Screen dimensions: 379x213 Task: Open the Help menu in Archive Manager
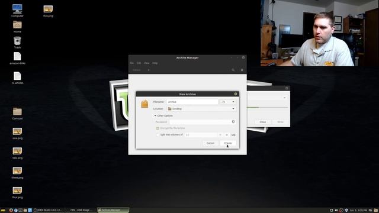[x=155, y=63]
